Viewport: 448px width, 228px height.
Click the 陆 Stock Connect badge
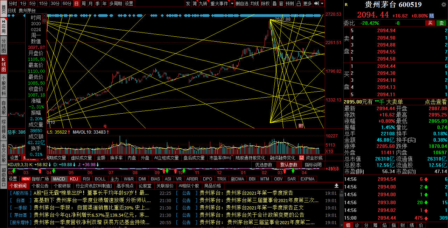(432, 16)
